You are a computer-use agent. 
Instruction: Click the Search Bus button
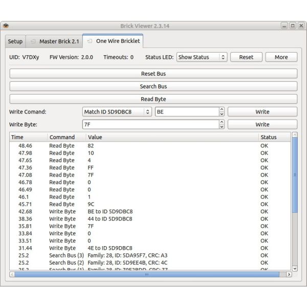coord(153,86)
